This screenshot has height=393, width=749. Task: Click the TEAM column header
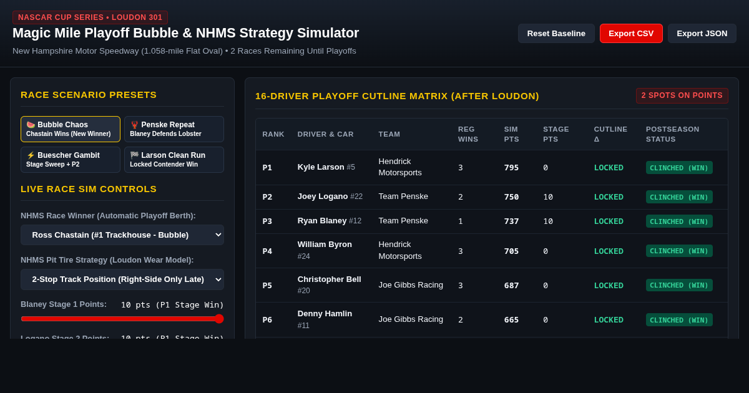pyautogui.click(x=389, y=134)
